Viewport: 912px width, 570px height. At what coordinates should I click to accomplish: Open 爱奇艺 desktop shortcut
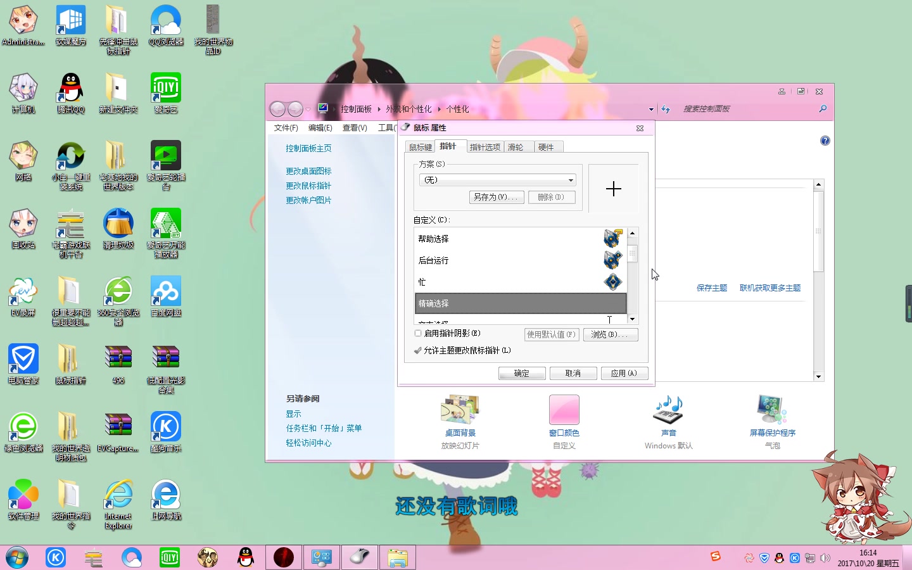(x=166, y=93)
